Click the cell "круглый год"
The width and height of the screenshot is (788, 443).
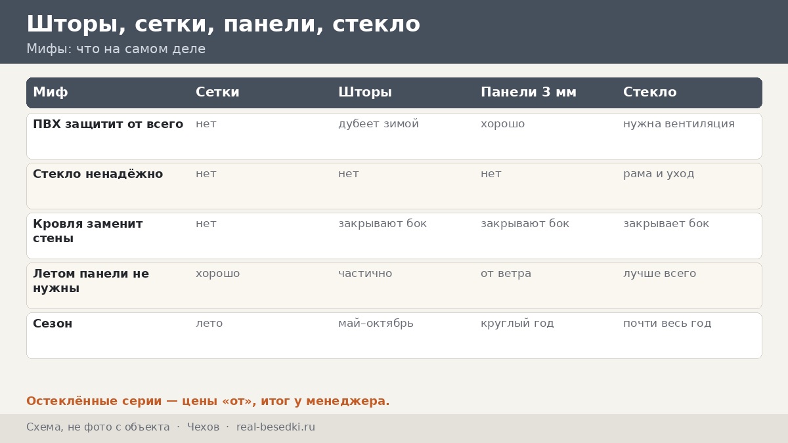(517, 324)
